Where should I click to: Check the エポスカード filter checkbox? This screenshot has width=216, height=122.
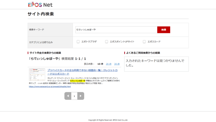click(144, 42)
